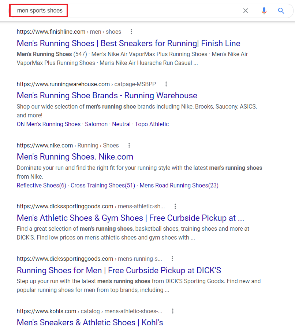
Task: Open three-dot menu beside finishline.com result
Action: (131, 32)
